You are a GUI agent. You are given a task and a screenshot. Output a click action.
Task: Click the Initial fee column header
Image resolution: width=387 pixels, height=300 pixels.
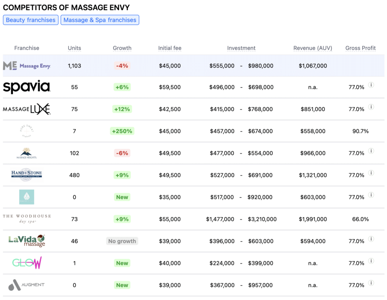(170, 48)
